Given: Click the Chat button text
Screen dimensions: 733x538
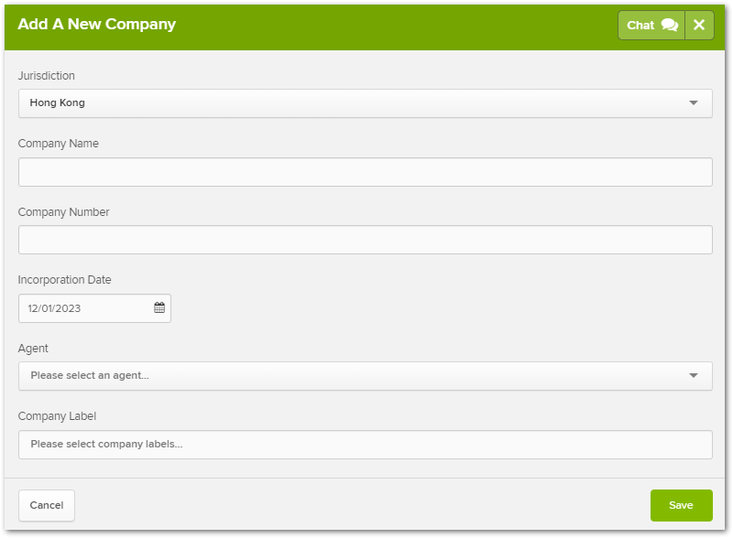Looking at the screenshot, I should [x=640, y=26].
